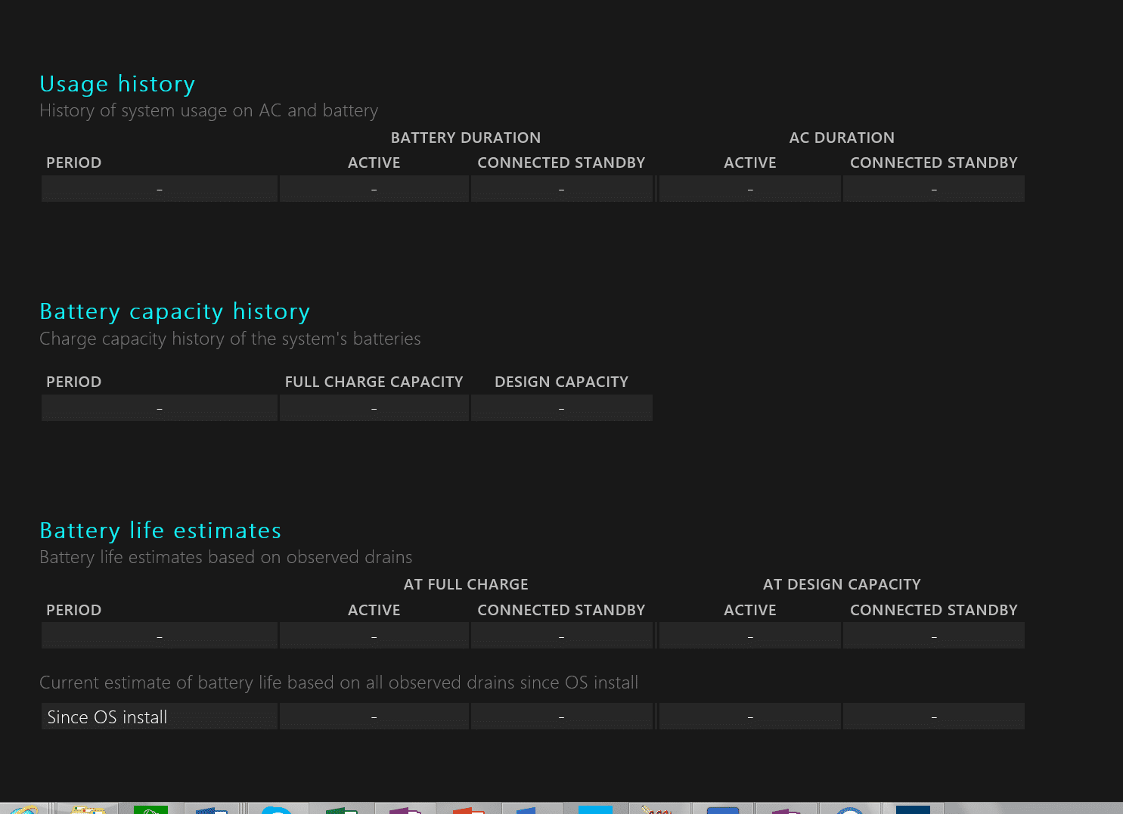Viewport: 1123px width, 814px height.
Task: Click 'ACTIVE' header under AT FULL CHARGE
Action: pyautogui.click(x=374, y=610)
